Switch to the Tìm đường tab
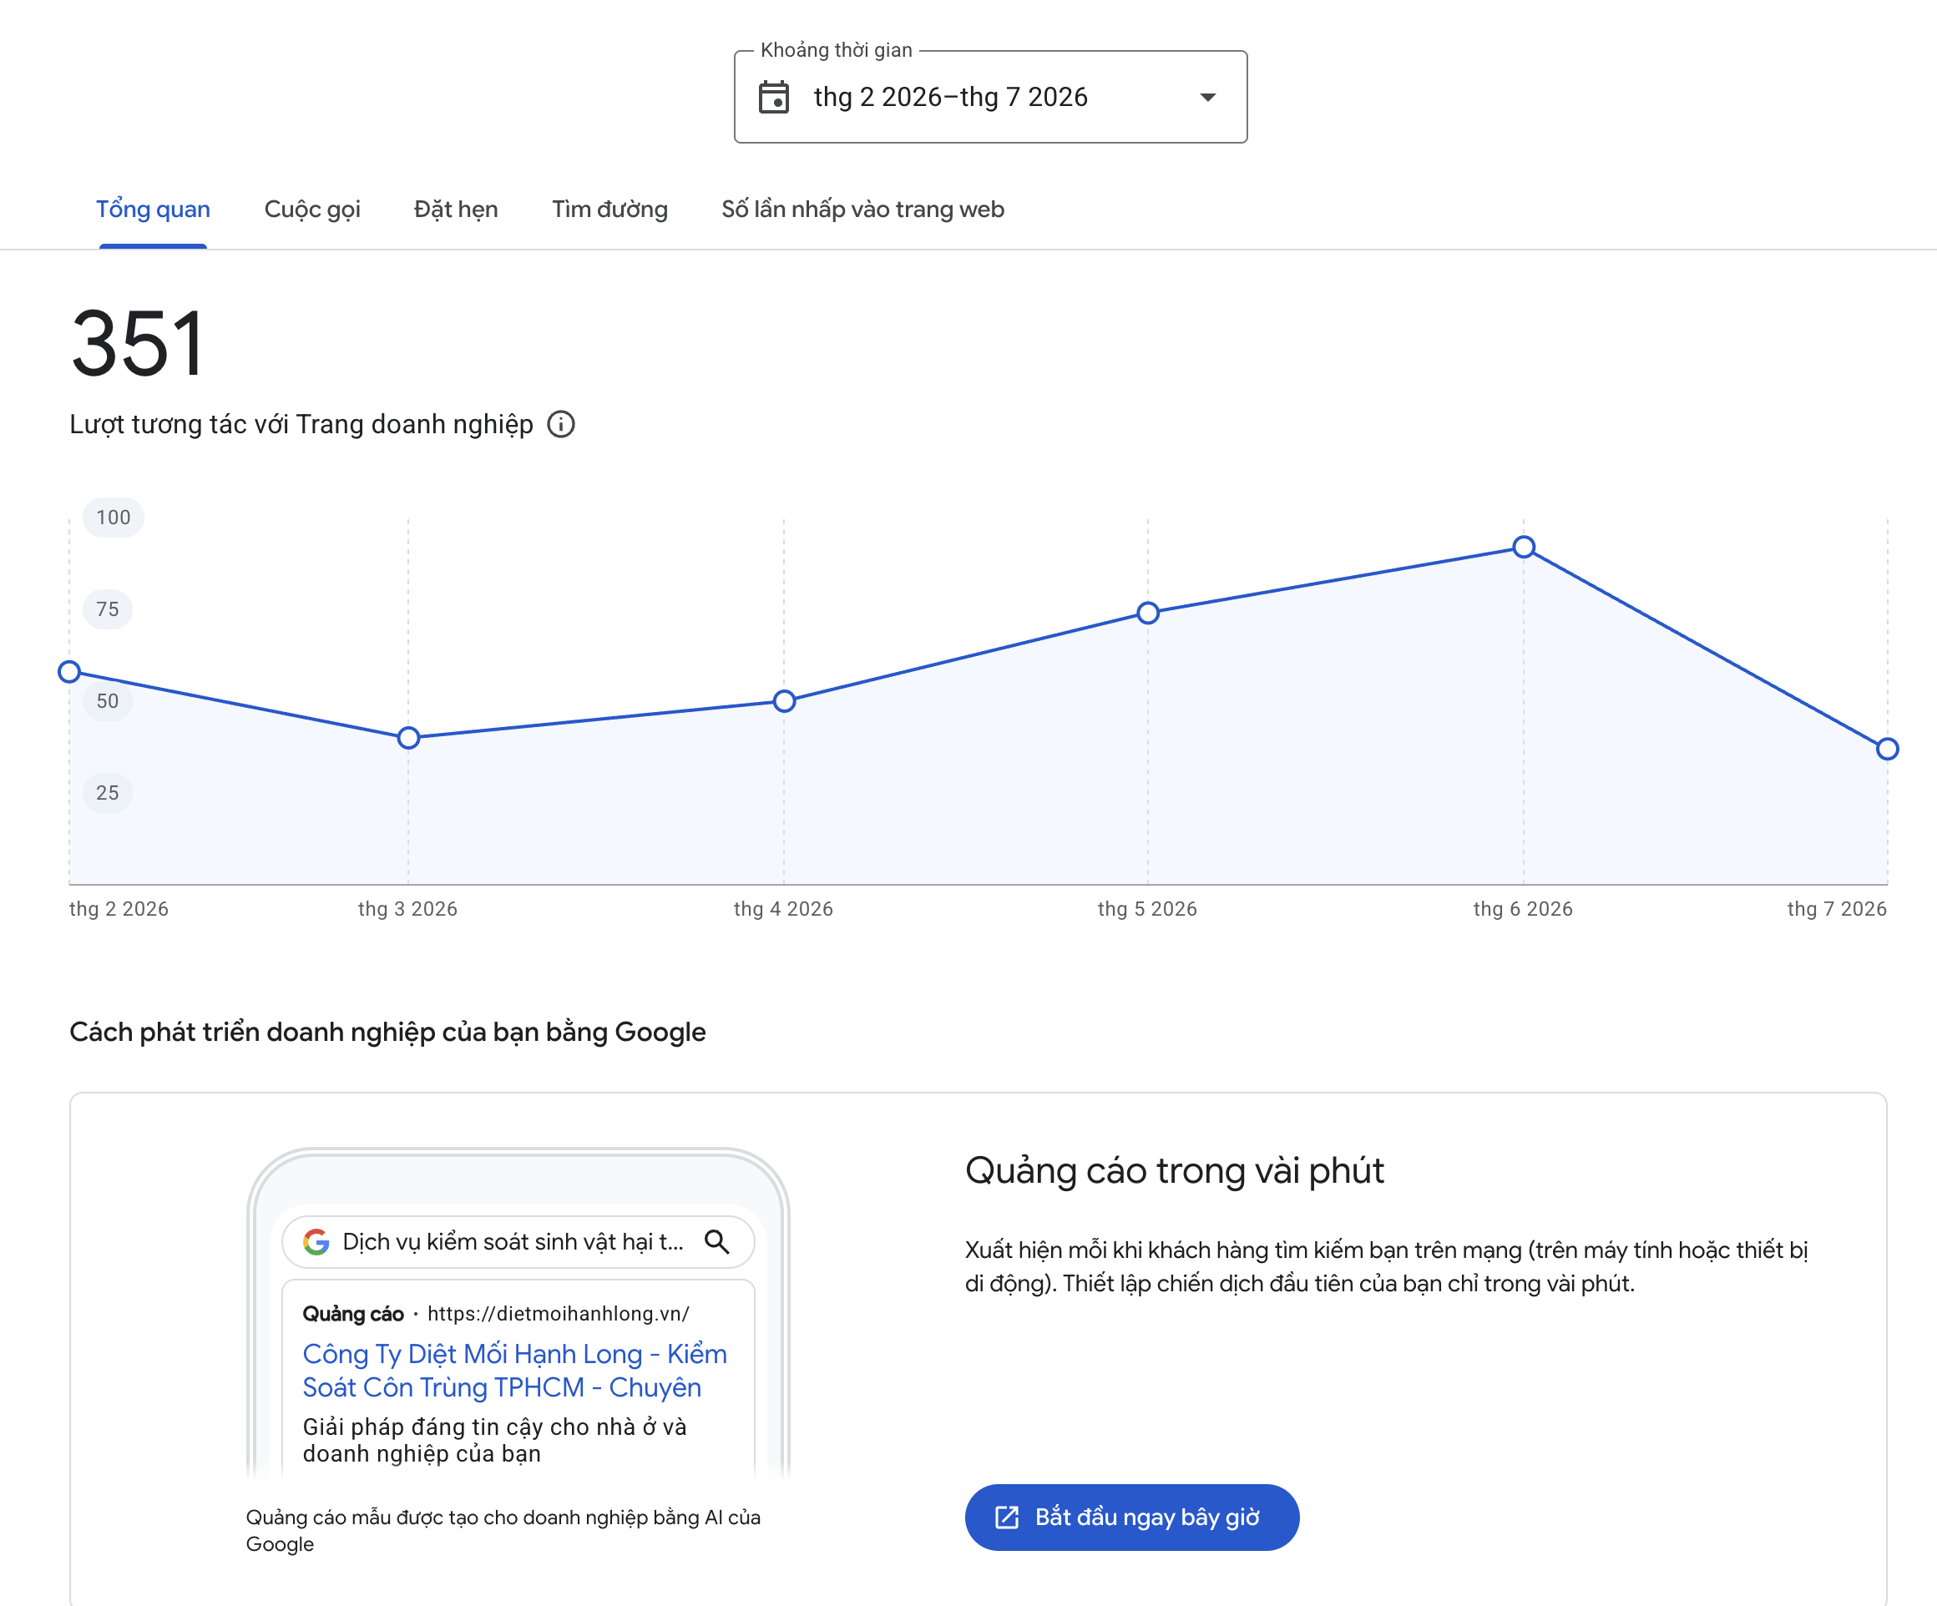Screen dimensions: 1937x1606 [609, 210]
